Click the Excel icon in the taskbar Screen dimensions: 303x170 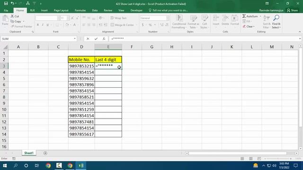pyautogui.click(x=81, y=166)
